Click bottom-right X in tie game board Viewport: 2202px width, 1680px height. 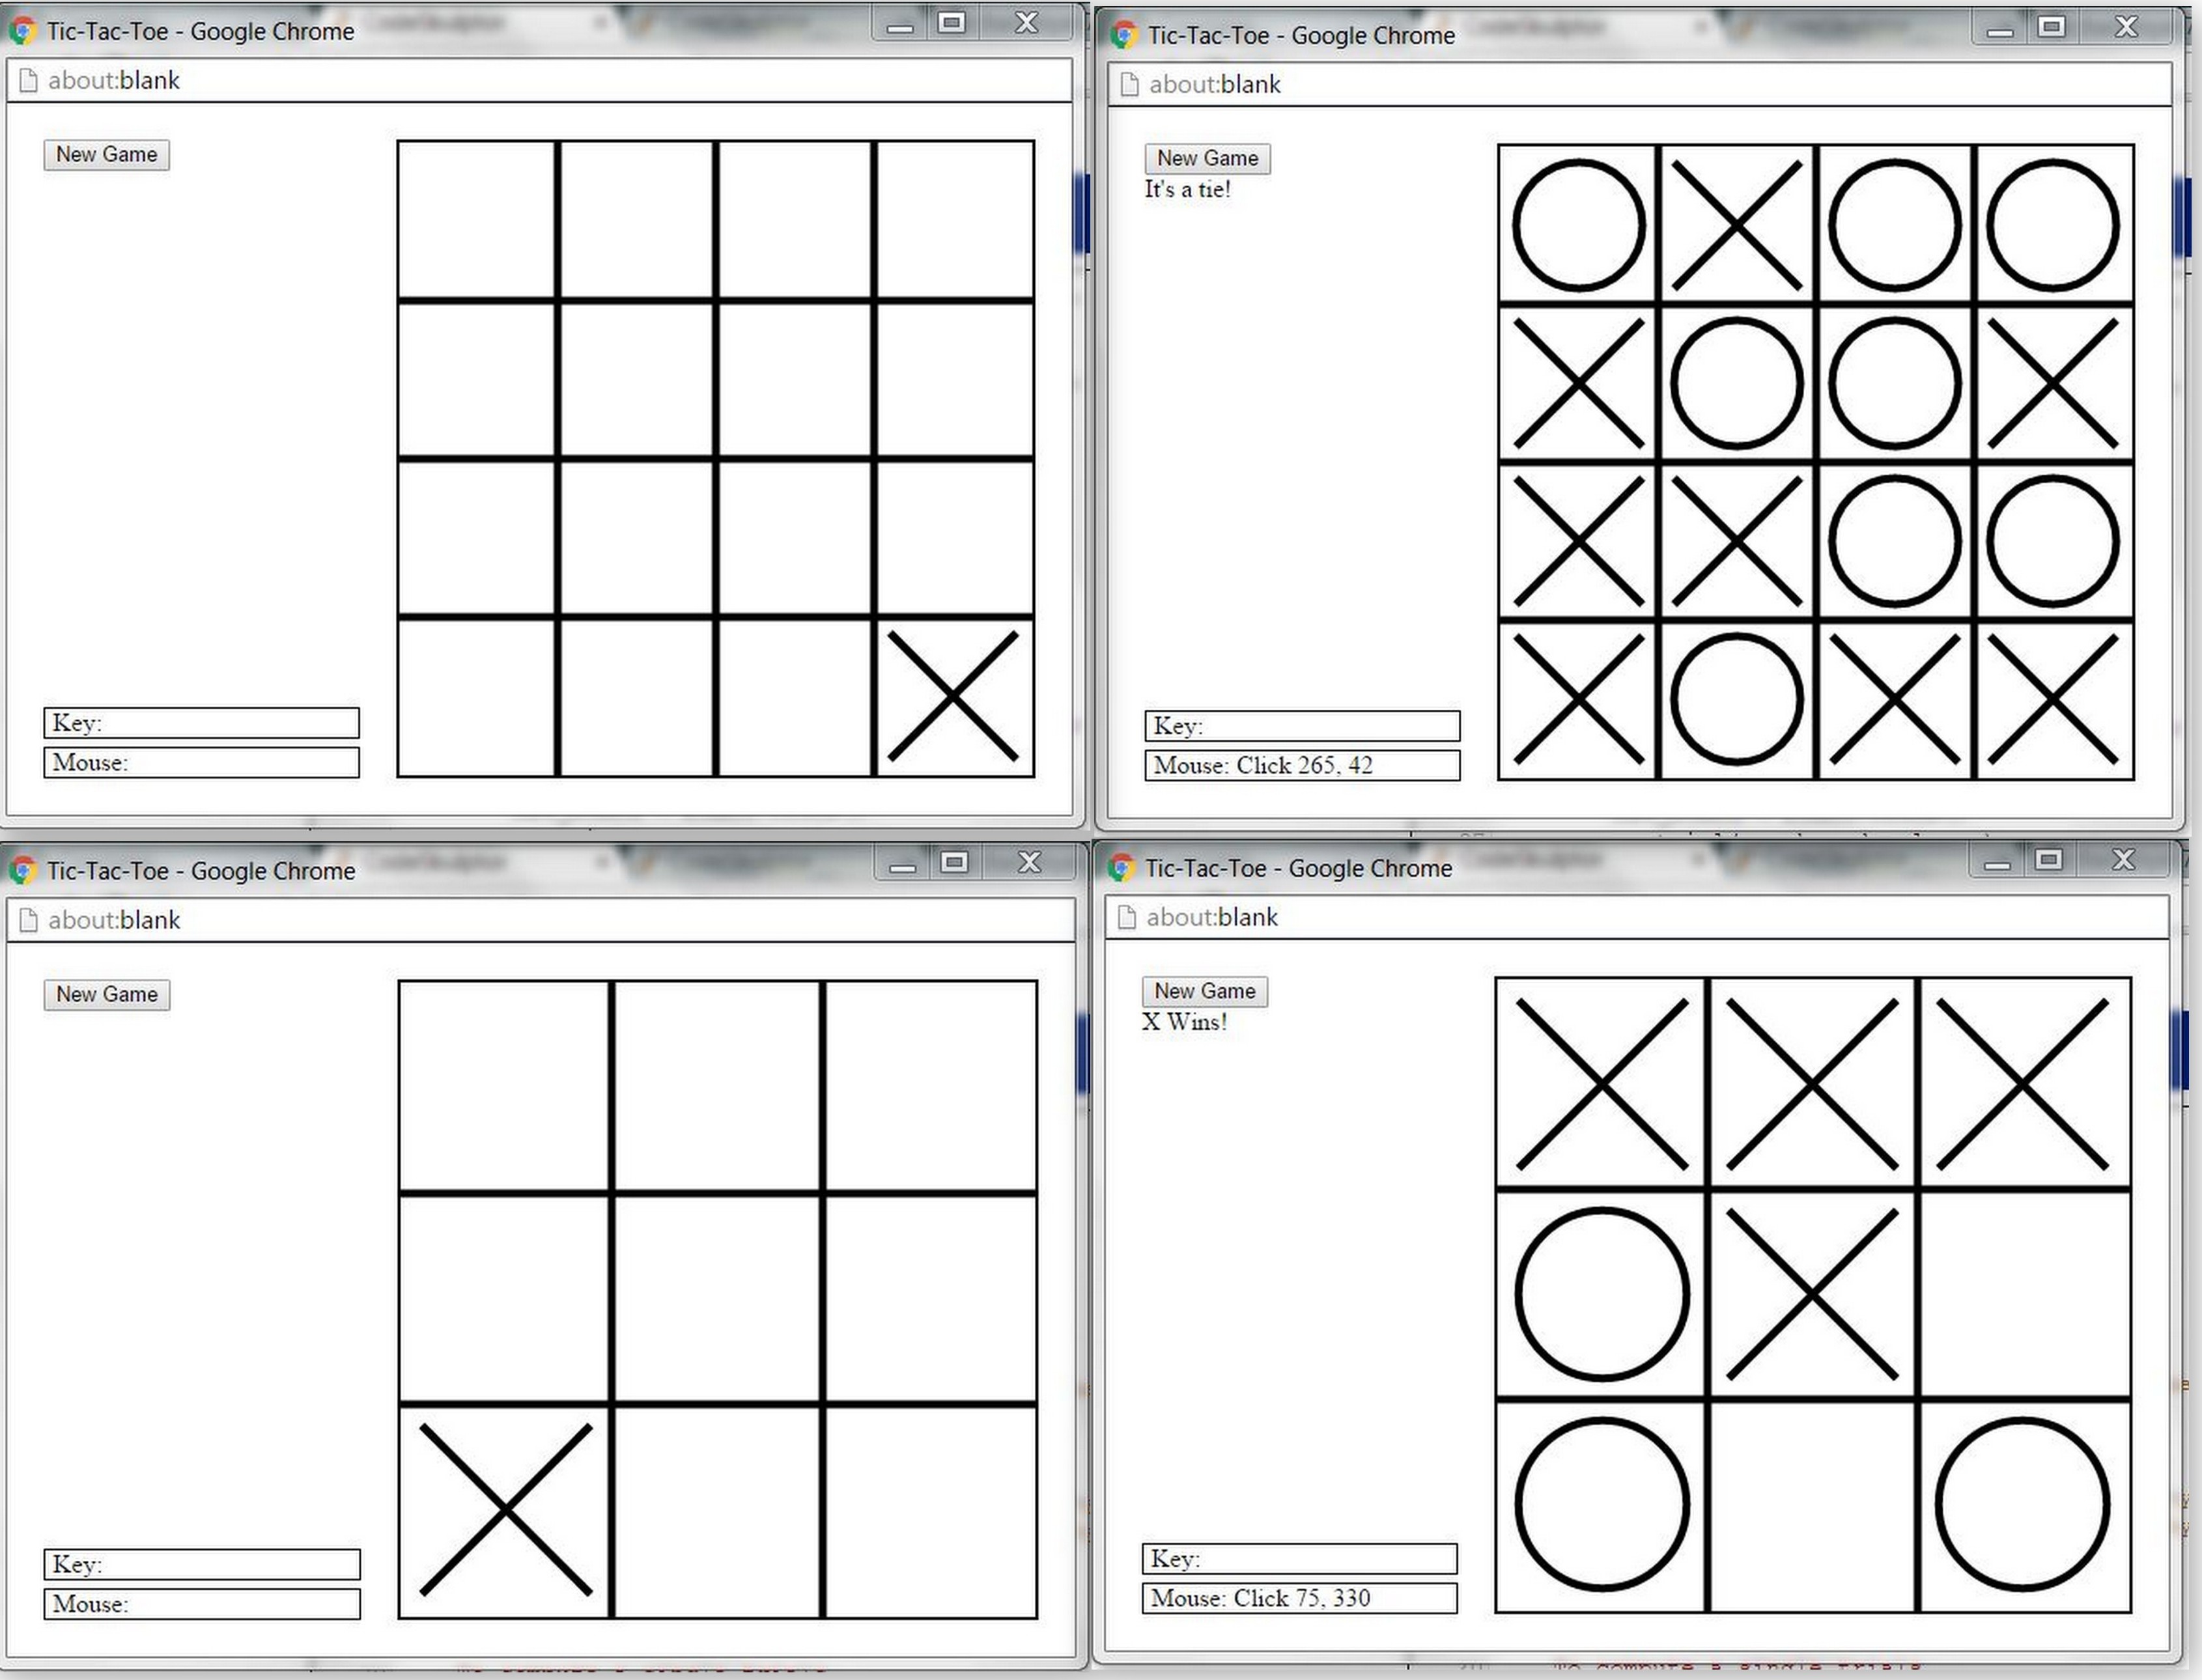2052,699
